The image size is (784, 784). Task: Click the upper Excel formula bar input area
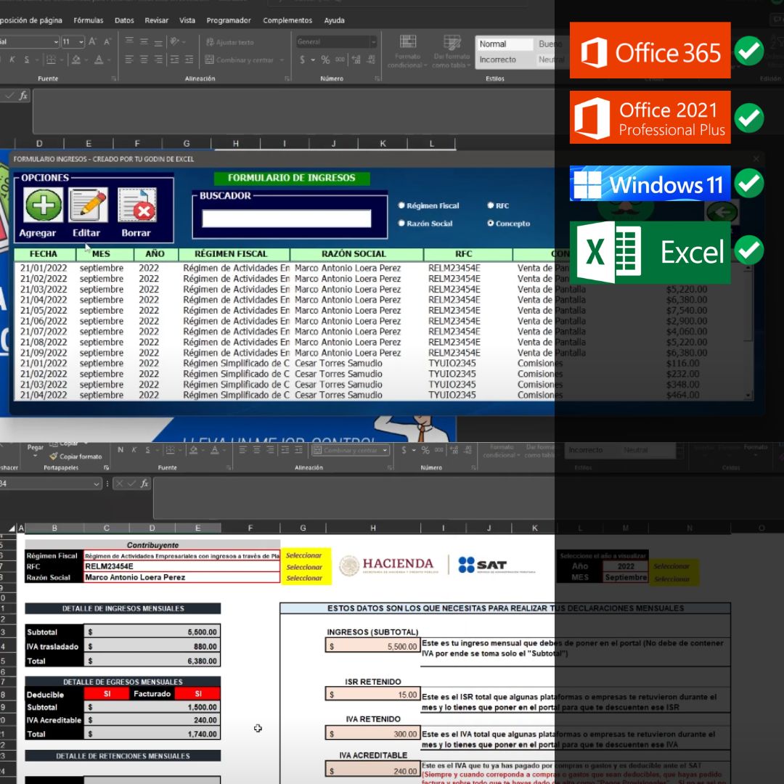[x=294, y=110]
